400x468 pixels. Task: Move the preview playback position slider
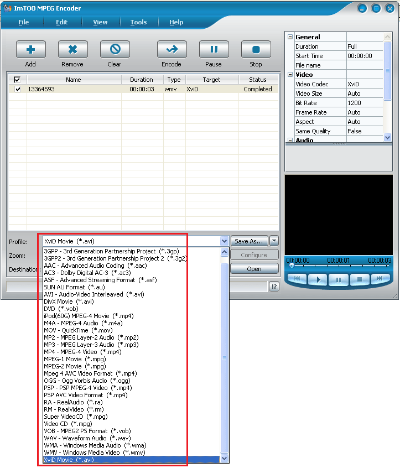click(292, 266)
